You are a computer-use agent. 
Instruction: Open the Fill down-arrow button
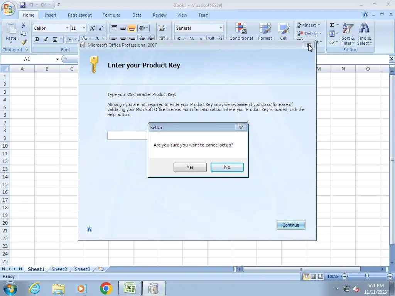332,34
